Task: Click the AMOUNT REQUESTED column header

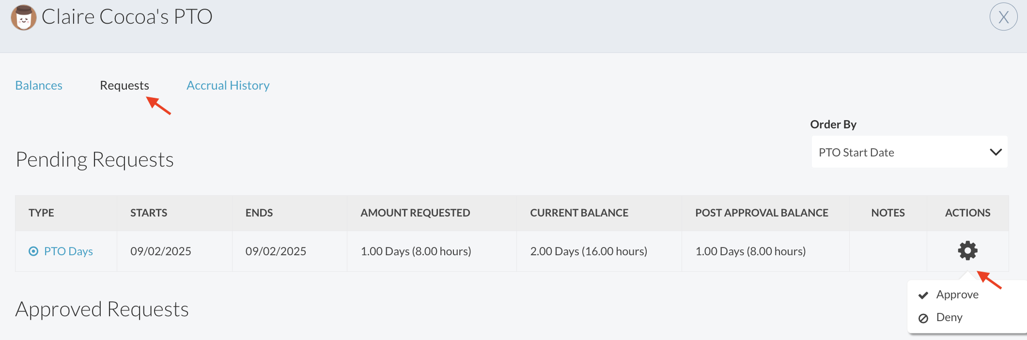Action: (x=415, y=213)
